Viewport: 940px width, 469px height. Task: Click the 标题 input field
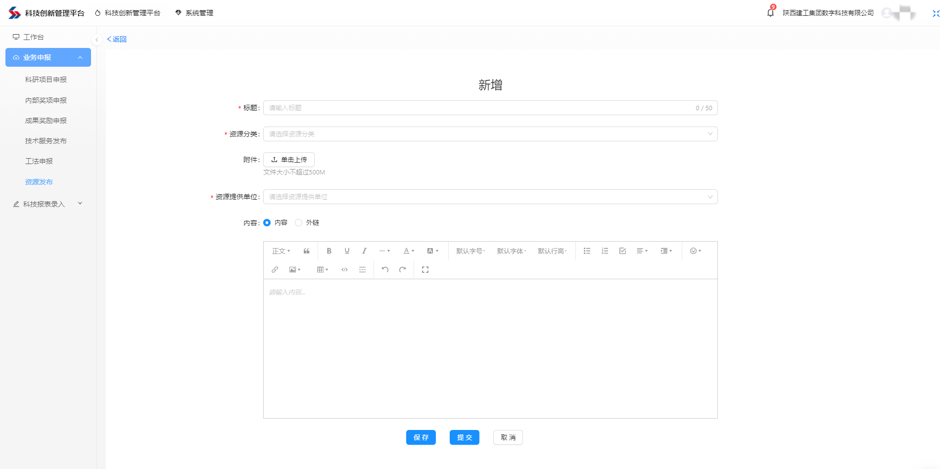click(480, 108)
